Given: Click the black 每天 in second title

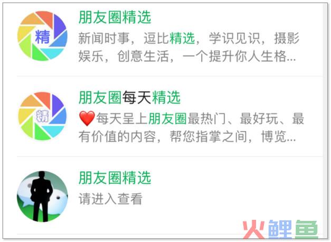Looking at the screenshot, I should (x=137, y=97).
